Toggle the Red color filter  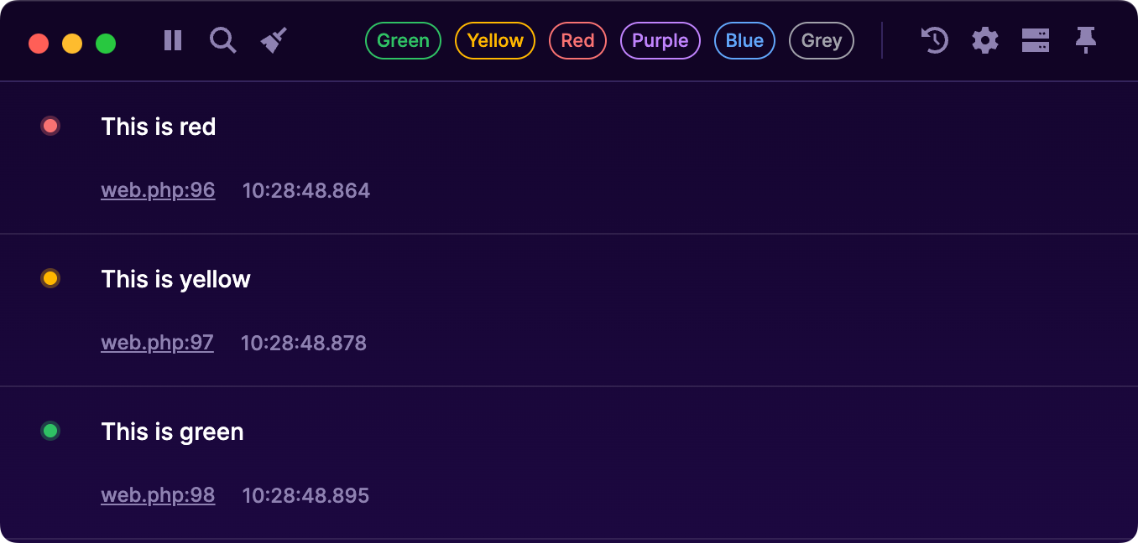tap(577, 41)
